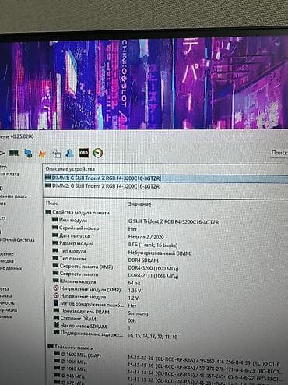
Task: Open the black OSD panel toolbar icon
Action: pos(84,153)
